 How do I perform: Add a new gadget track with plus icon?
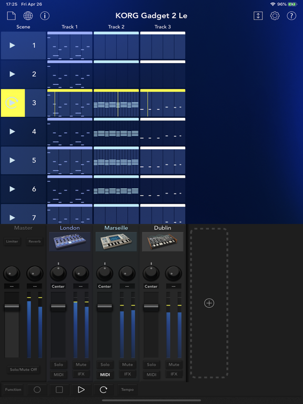pos(209,303)
